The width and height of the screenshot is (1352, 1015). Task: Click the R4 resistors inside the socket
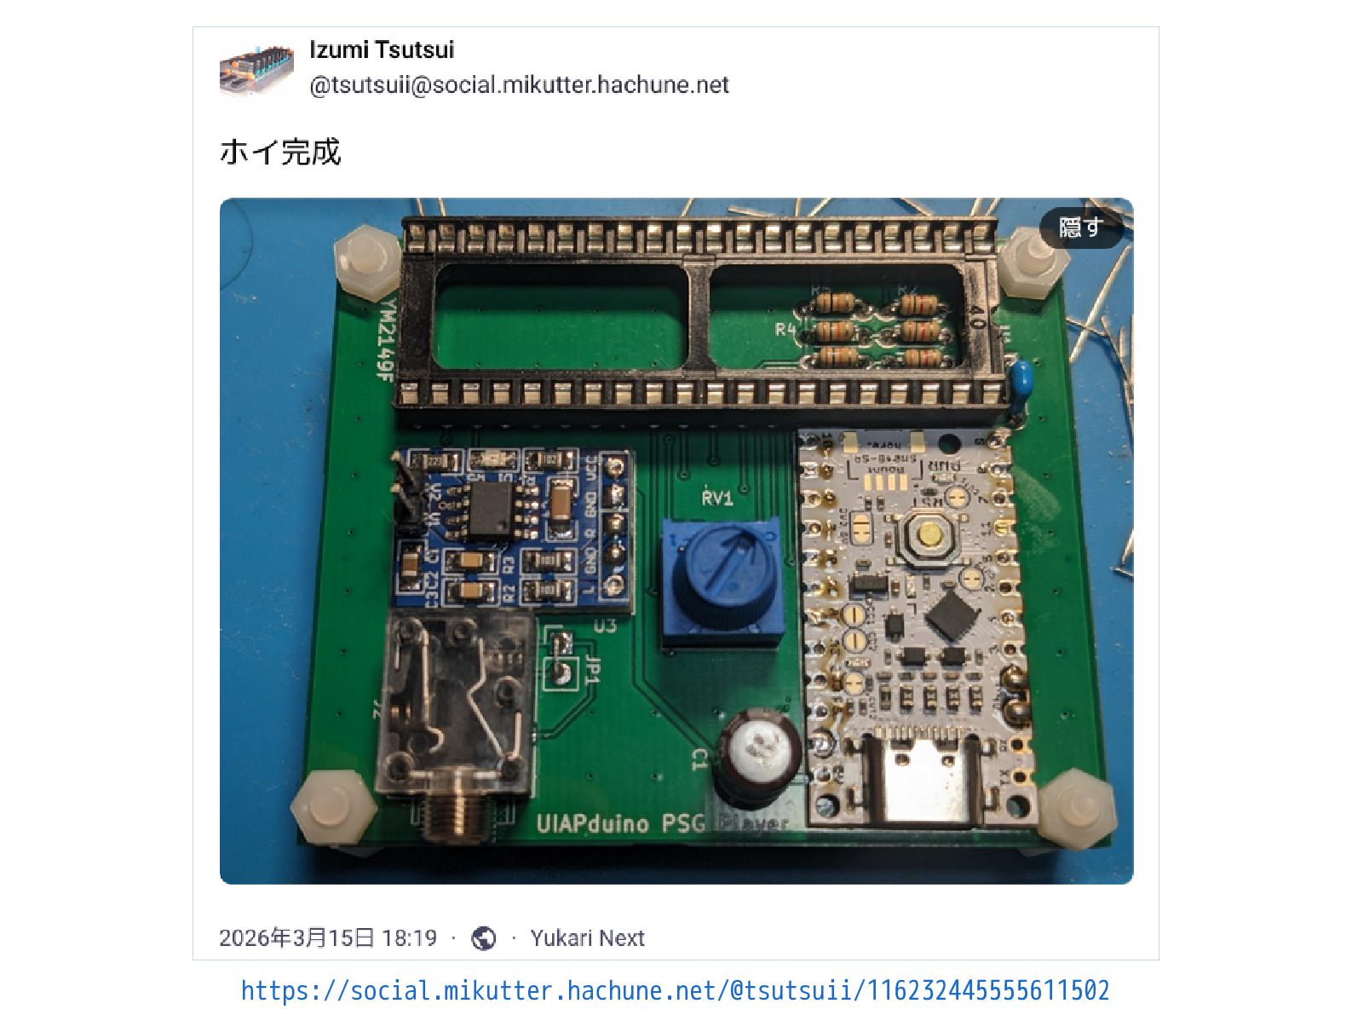(881, 329)
